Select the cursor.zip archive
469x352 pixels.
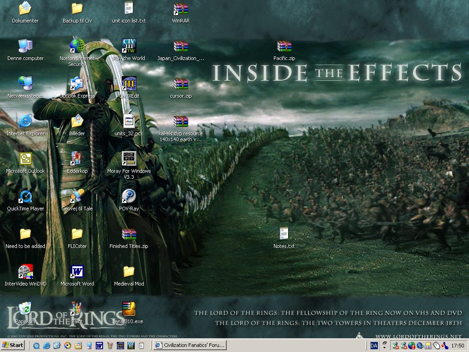pos(180,84)
